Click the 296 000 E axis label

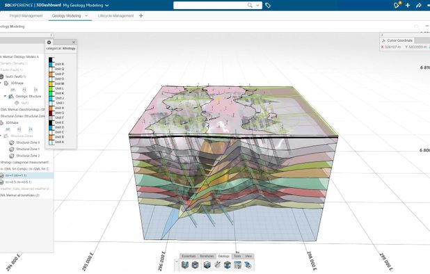click(162, 261)
